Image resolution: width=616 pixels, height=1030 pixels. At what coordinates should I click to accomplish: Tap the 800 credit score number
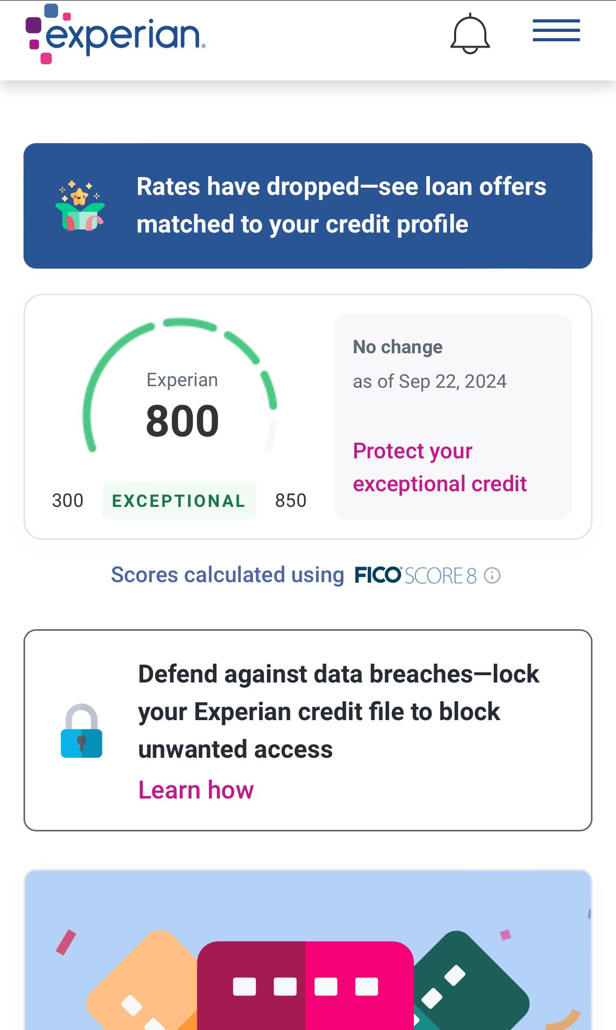[182, 421]
